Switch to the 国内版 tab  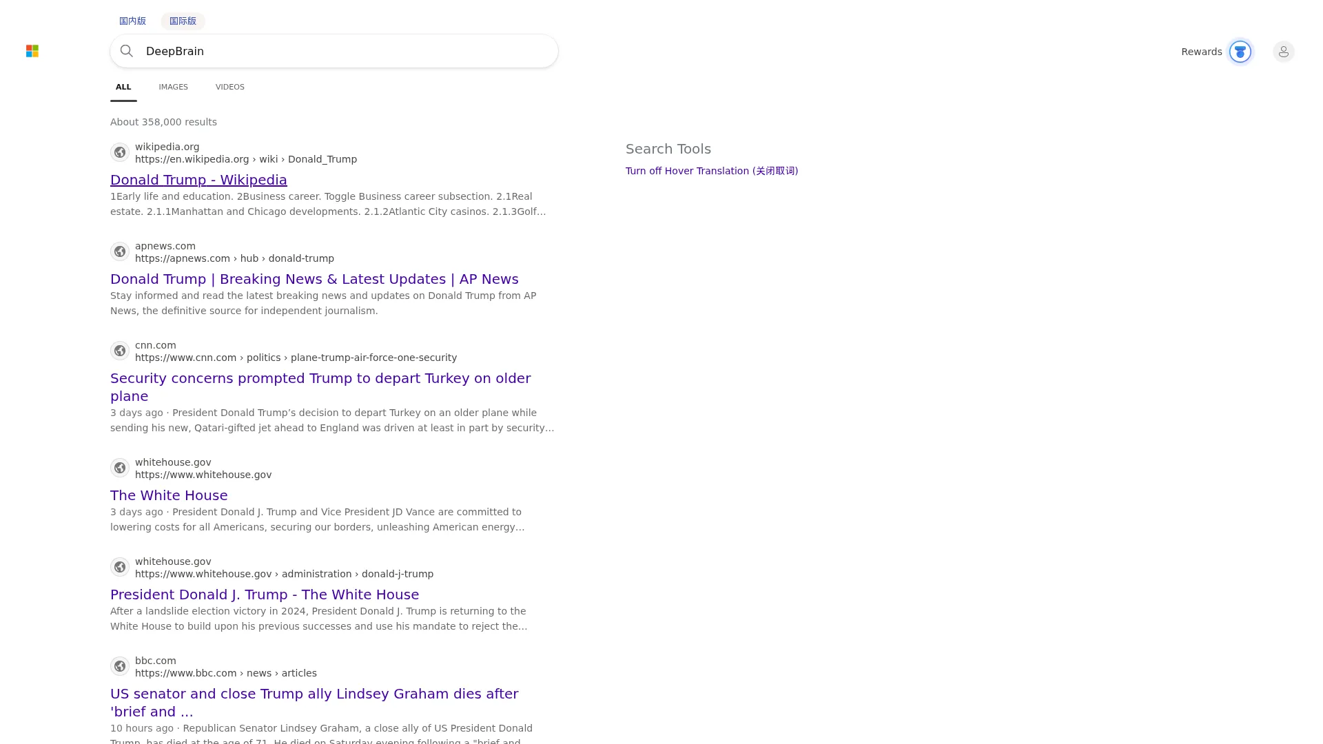tap(132, 21)
